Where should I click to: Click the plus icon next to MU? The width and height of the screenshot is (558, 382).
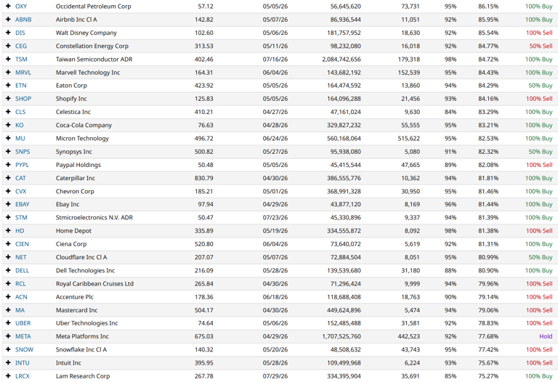pos(8,139)
